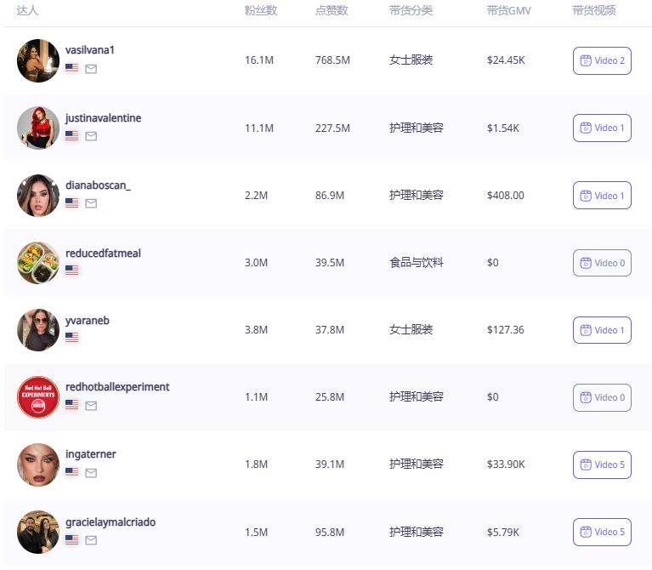Click envelope icon under ingaterner

pos(91,473)
